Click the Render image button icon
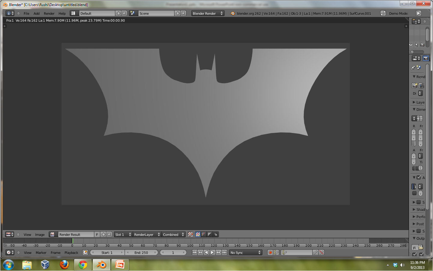Image resolution: width=433 pixels, height=271 pixels. tap(414, 86)
